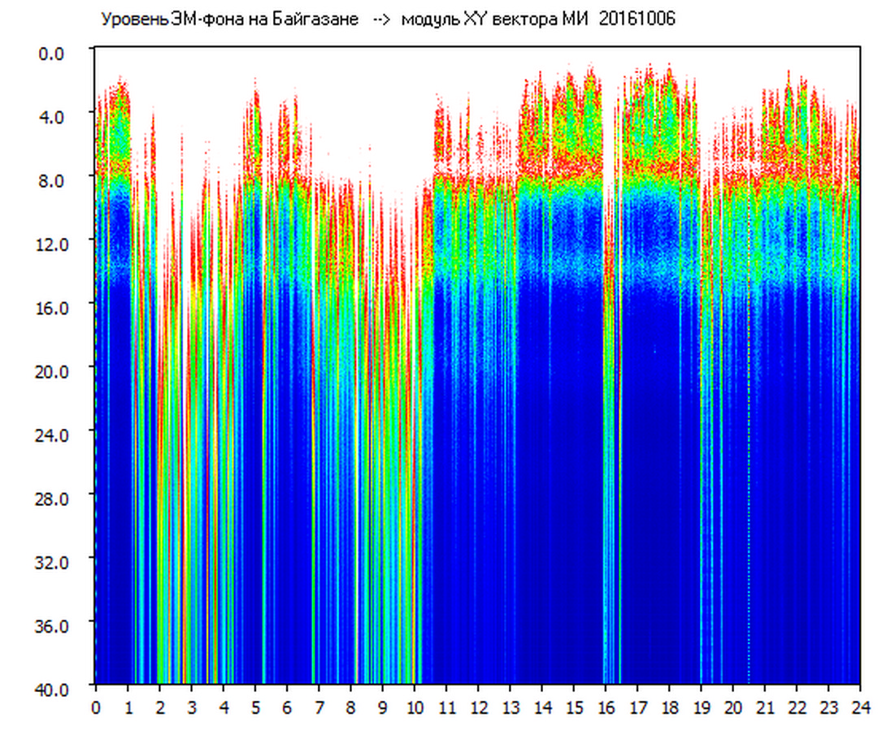
Task: Select the hour 24 label on x-axis
Action: [860, 707]
